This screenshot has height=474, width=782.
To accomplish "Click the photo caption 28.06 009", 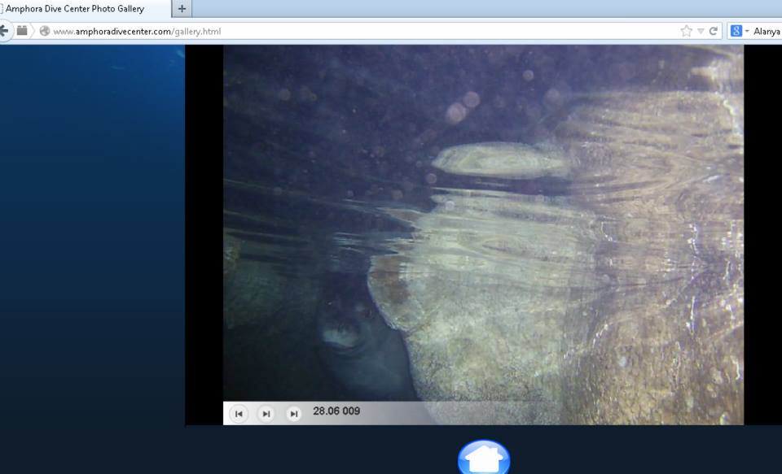I will click(336, 411).
